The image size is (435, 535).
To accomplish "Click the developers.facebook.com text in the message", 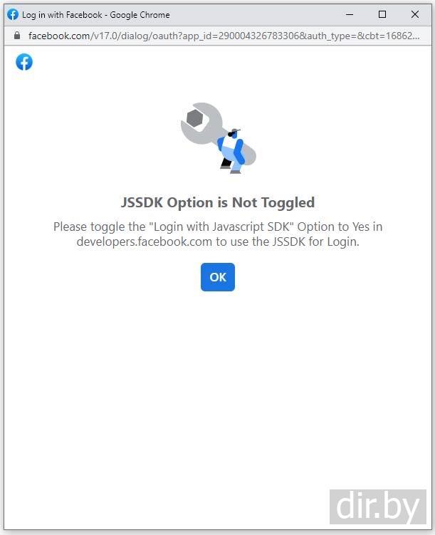I will pos(145,241).
